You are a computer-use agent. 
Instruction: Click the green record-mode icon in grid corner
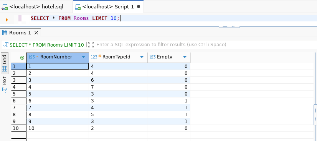[22, 58]
